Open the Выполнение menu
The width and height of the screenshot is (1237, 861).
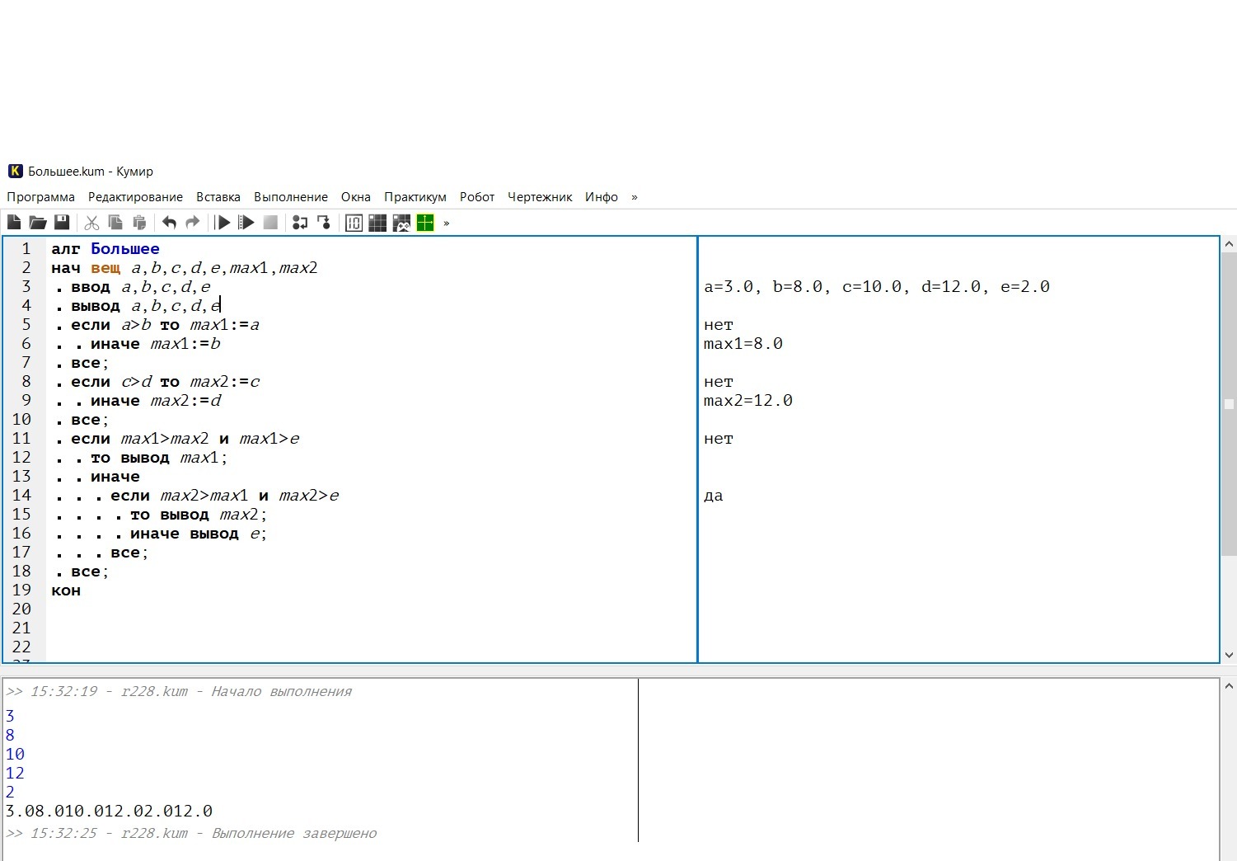point(290,197)
